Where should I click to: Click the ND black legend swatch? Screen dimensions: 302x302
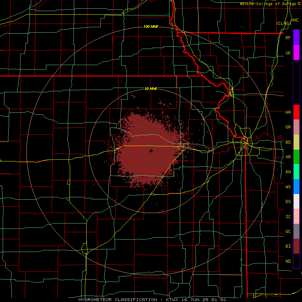pos(296,261)
